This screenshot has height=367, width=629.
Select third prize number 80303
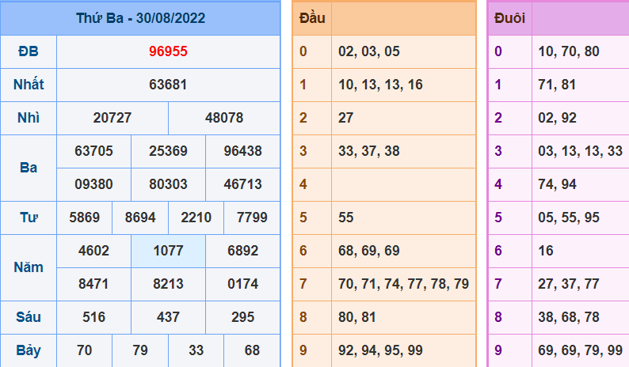168,185
